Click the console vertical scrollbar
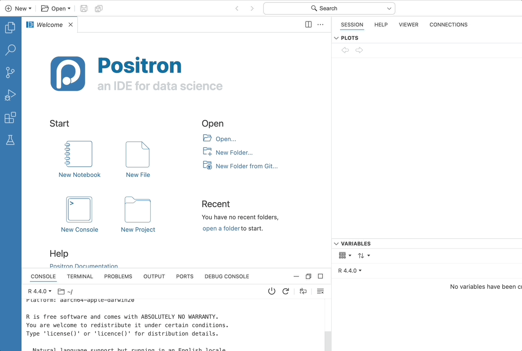Viewport: 522px width, 351px height. point(328,340)
